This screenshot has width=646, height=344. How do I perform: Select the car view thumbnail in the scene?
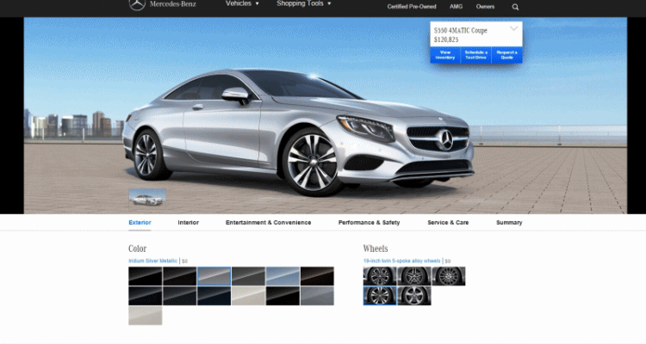tap(147, 197)
